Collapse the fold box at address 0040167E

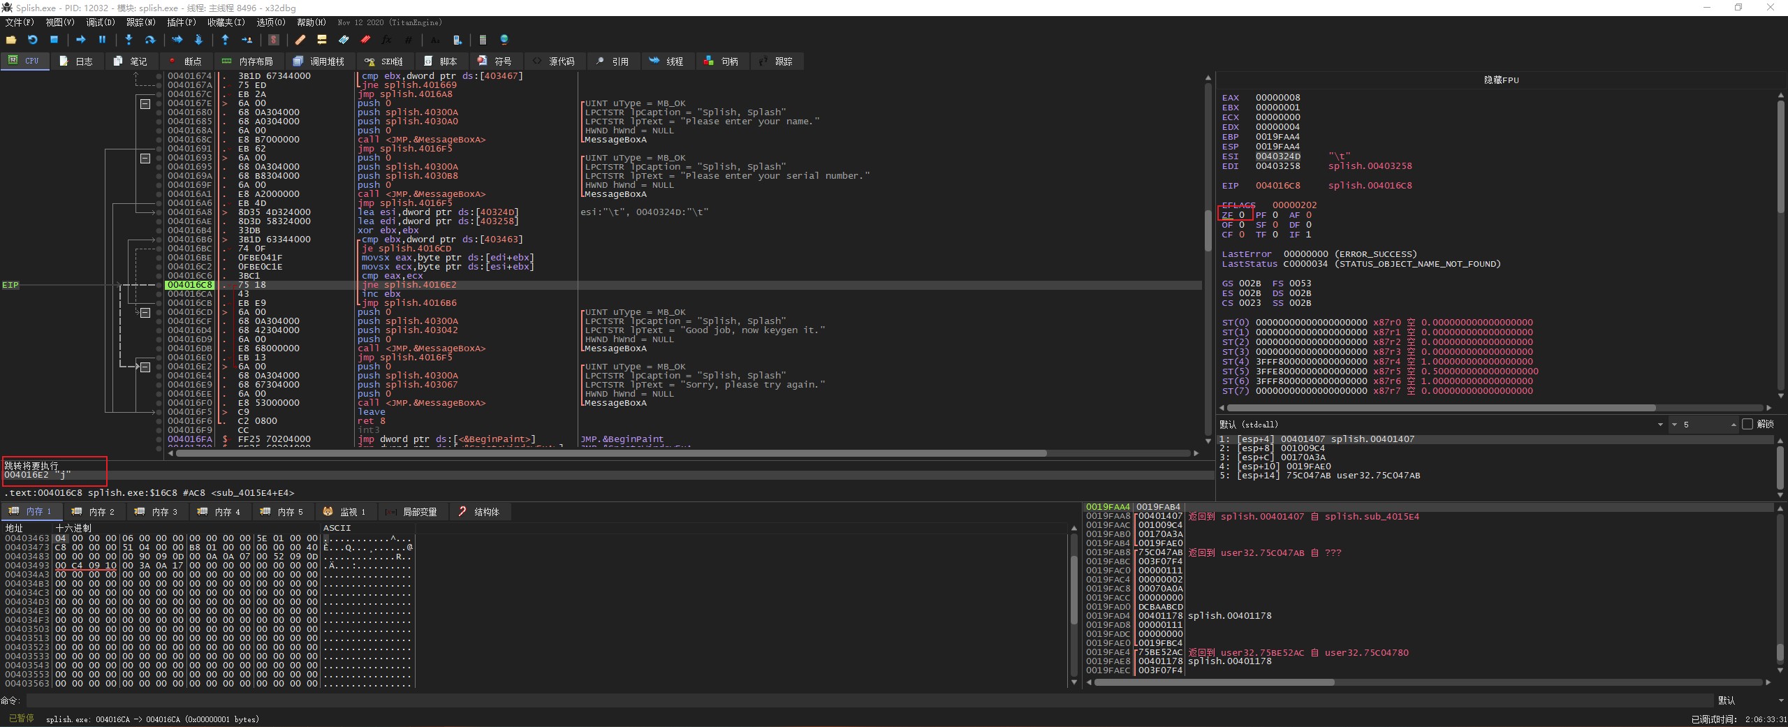tap(145, 103)
